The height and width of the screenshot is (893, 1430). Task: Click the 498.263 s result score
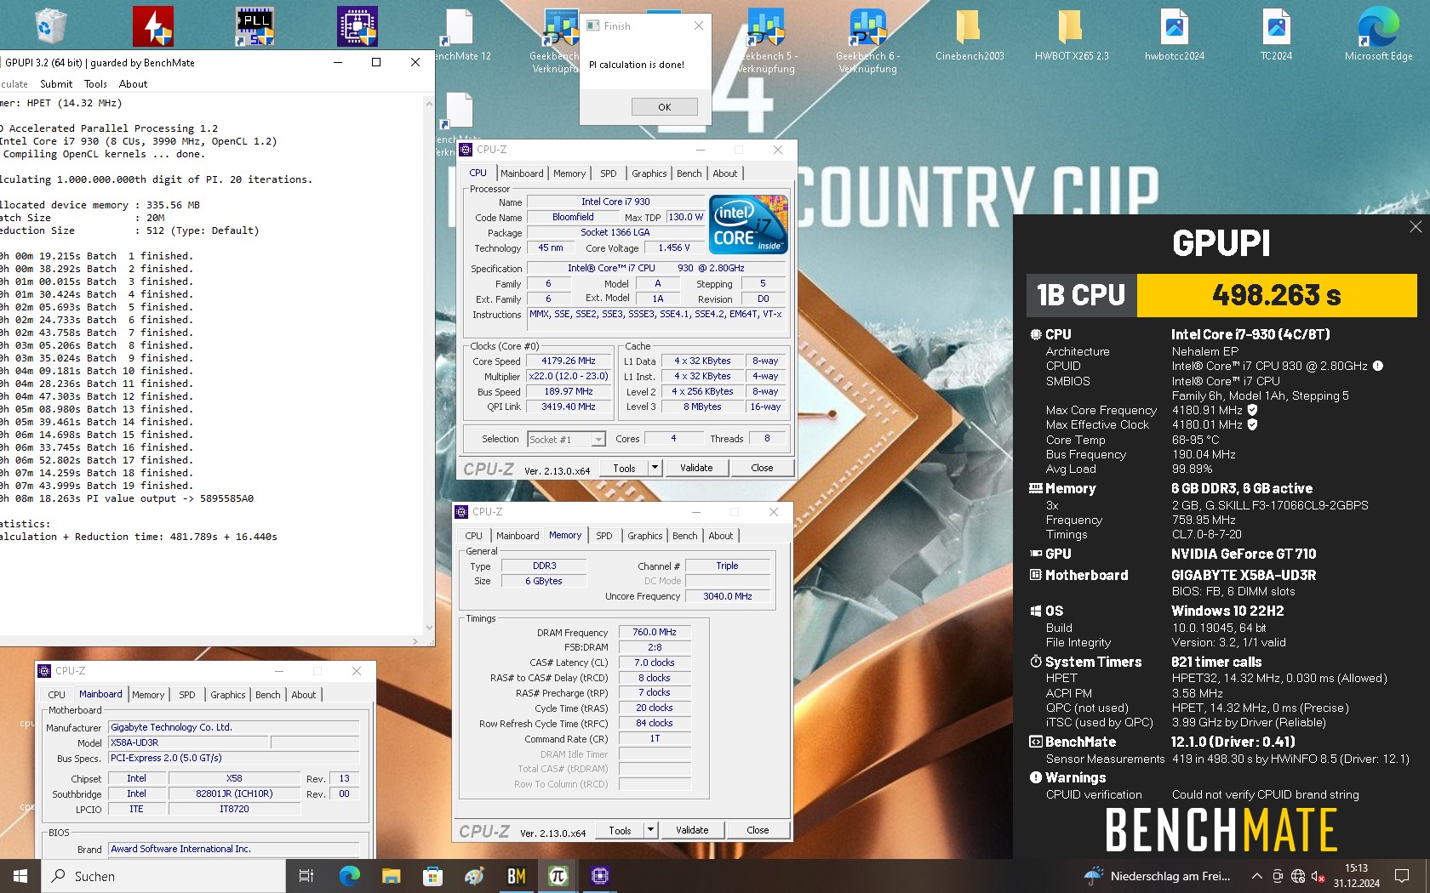click(1277, 295)
